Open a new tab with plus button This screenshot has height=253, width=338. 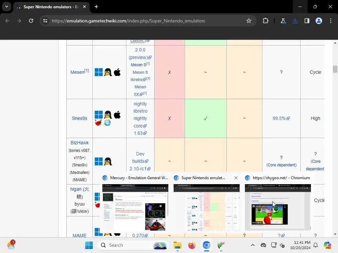pyautogui.click(x=96, y=7)
